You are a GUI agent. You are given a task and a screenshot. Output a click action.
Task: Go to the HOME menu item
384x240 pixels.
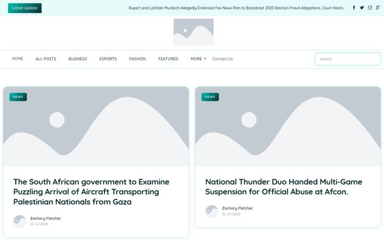18,59
